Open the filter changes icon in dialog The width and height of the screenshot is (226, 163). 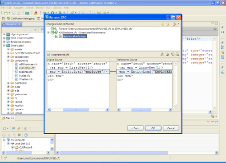tap(175, 24)
